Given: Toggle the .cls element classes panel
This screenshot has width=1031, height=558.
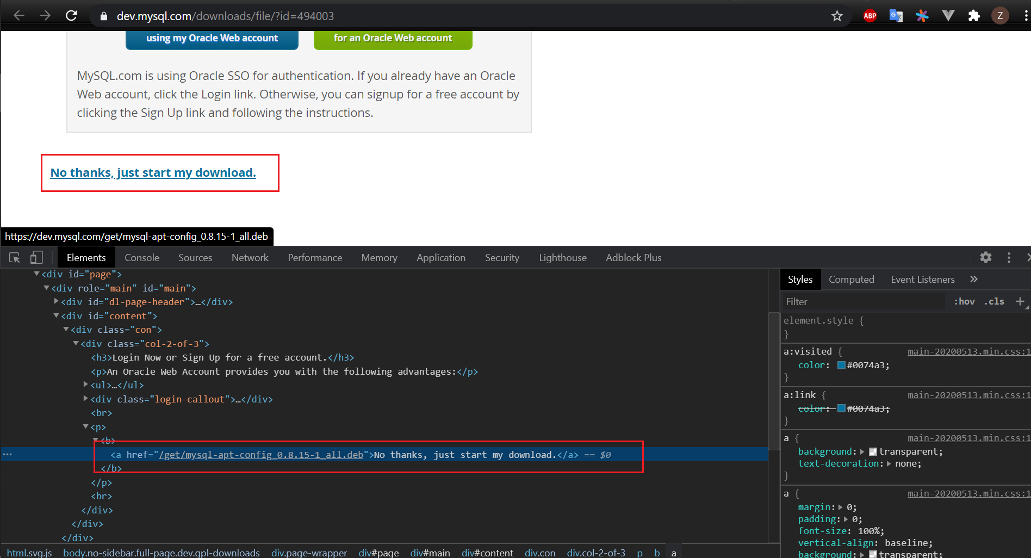Looking at the screenshot, I should pyautogui.click(x=994, y=301).
